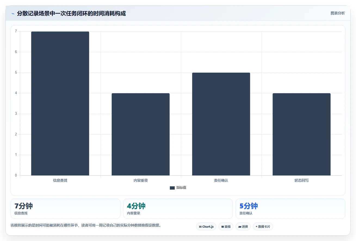Open the 5分钟 责任确认 data card
The height and width of the screenshot is (241, 356).
[290, 209]
